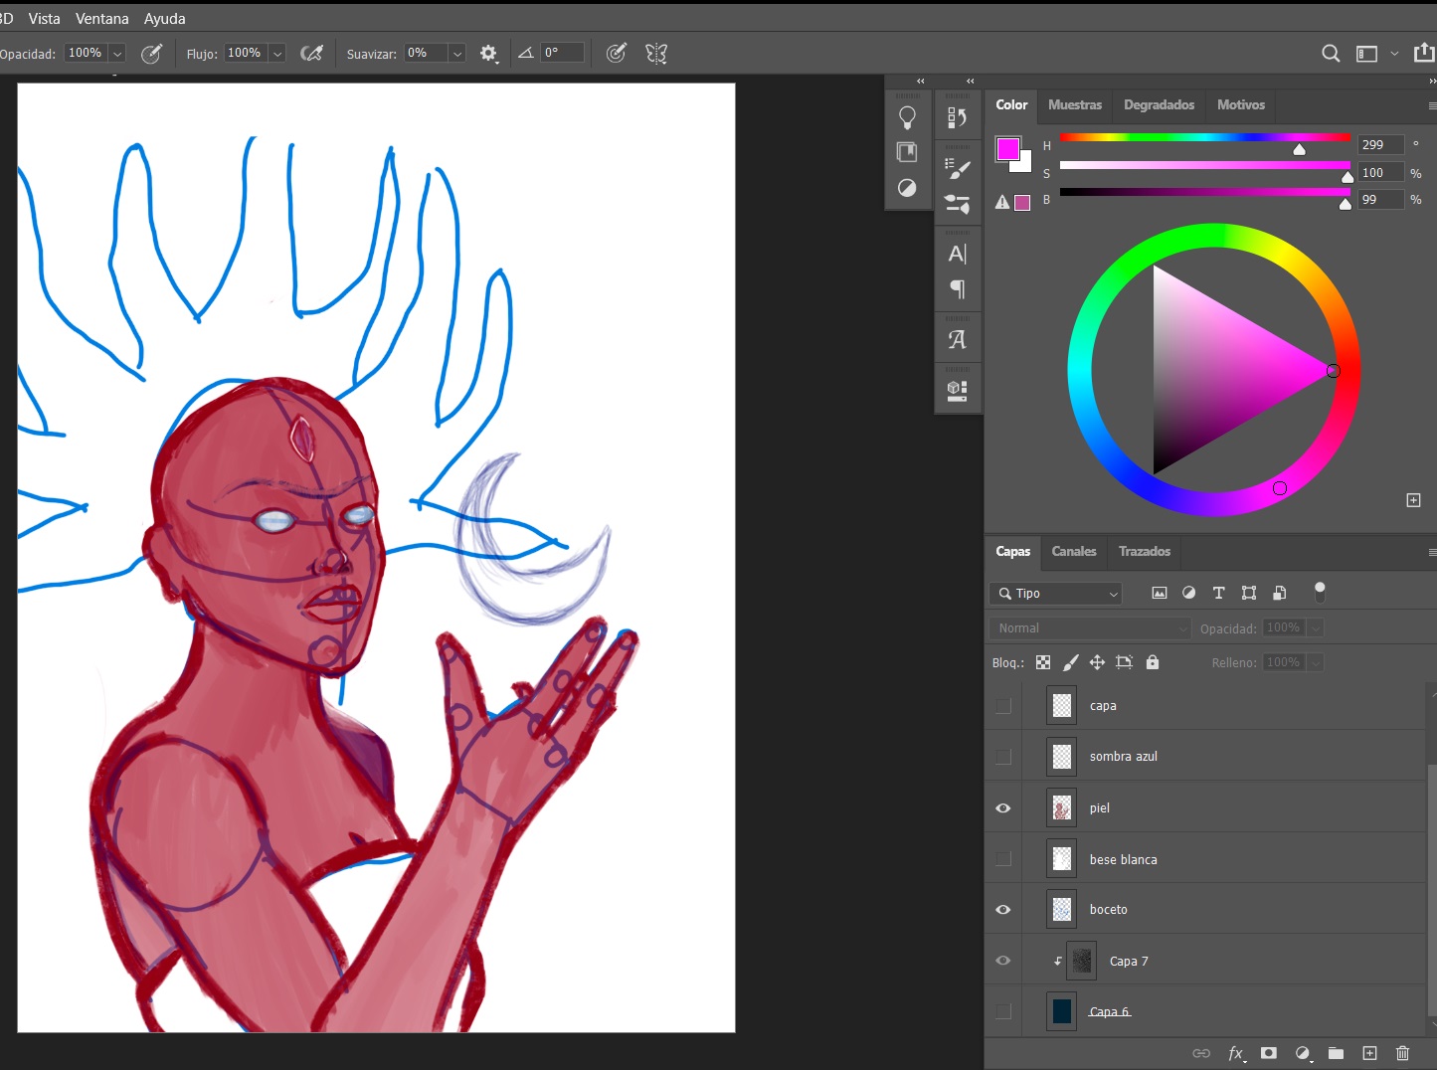Toggle lock position move icon
The height and width of the screenshot is (1070, 1437).
[1098, 662]
